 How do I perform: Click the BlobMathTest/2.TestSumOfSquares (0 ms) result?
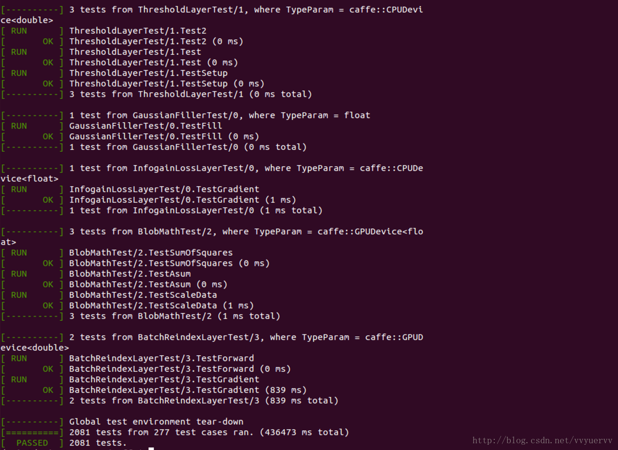(x=169, y=263)
